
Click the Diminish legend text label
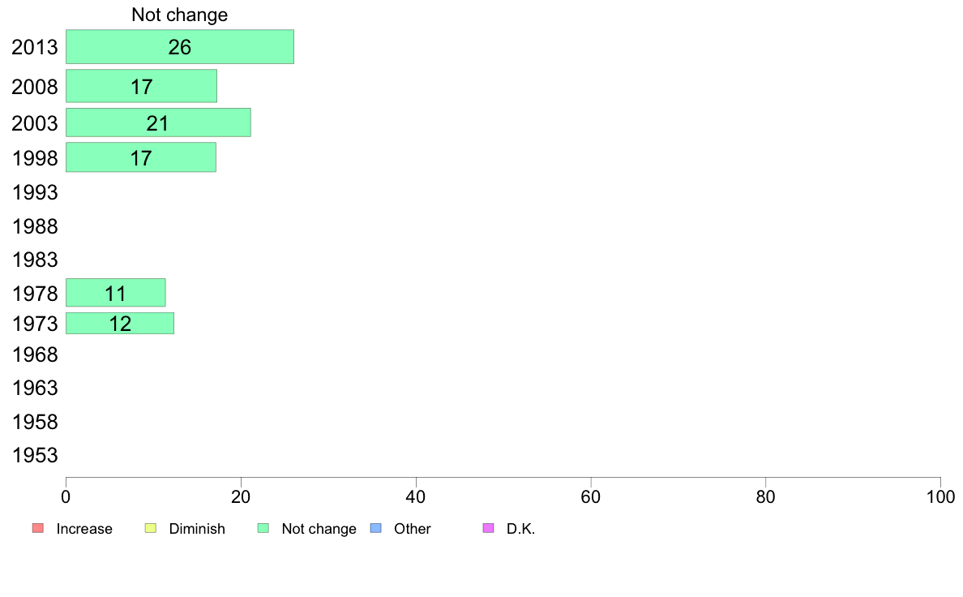tap(197, 529)
